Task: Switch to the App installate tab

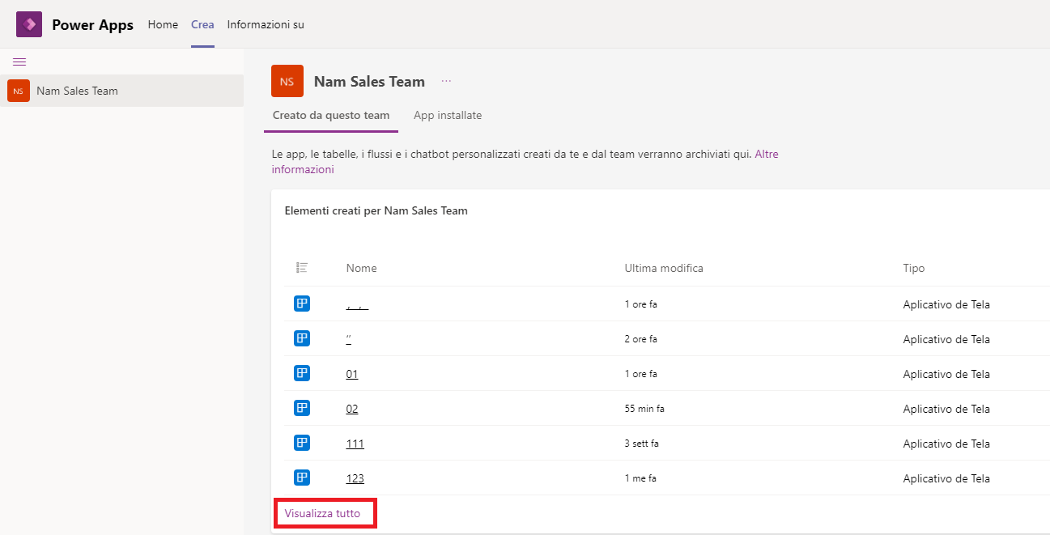Action: click(448, 115)
